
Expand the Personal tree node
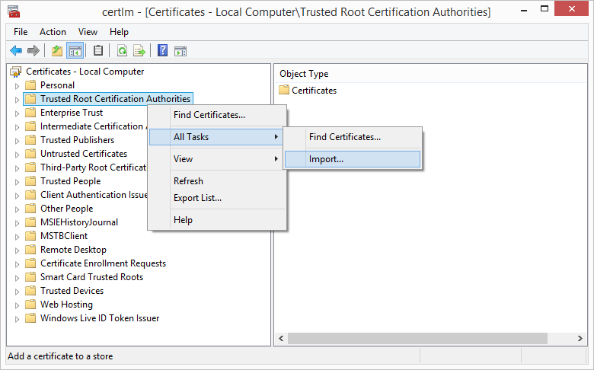tap(17, 85)
